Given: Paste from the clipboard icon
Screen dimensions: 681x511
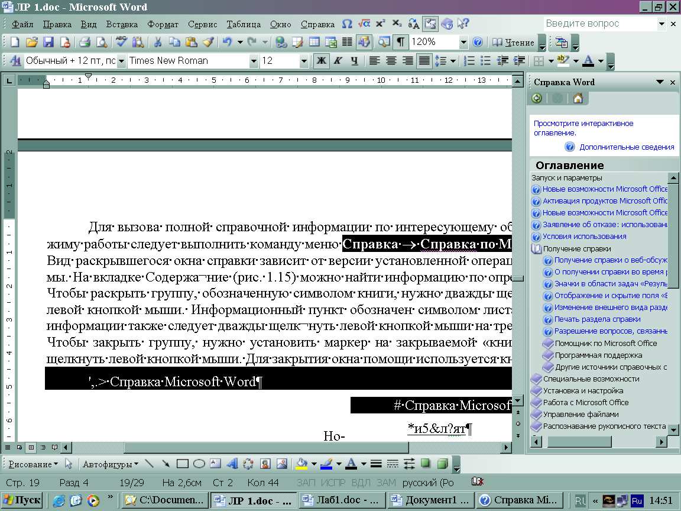Looking at the screenshot, I should click(x=191, y=42).
